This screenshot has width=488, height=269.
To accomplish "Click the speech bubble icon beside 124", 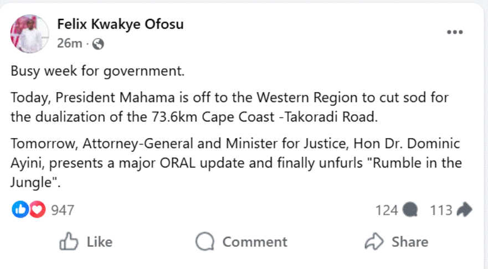I will [410, 210].
